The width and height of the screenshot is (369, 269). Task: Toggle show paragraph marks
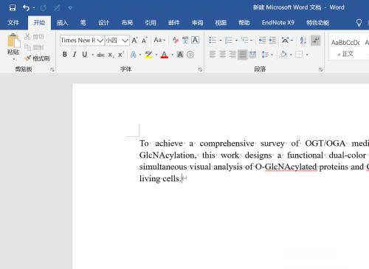[x=316, y=41]
